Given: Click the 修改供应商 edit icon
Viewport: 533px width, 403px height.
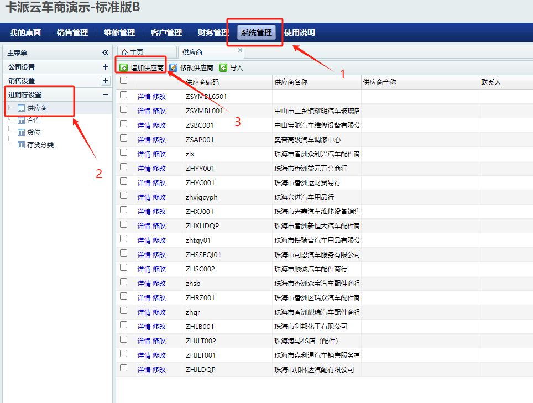Looking at the screenshot, I should pyautogui.click(x=173, y=68).
